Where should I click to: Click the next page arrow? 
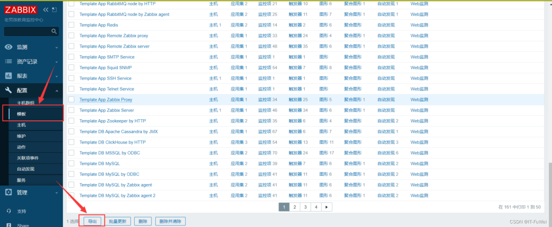pyautogui.click(x=327, y=207)
